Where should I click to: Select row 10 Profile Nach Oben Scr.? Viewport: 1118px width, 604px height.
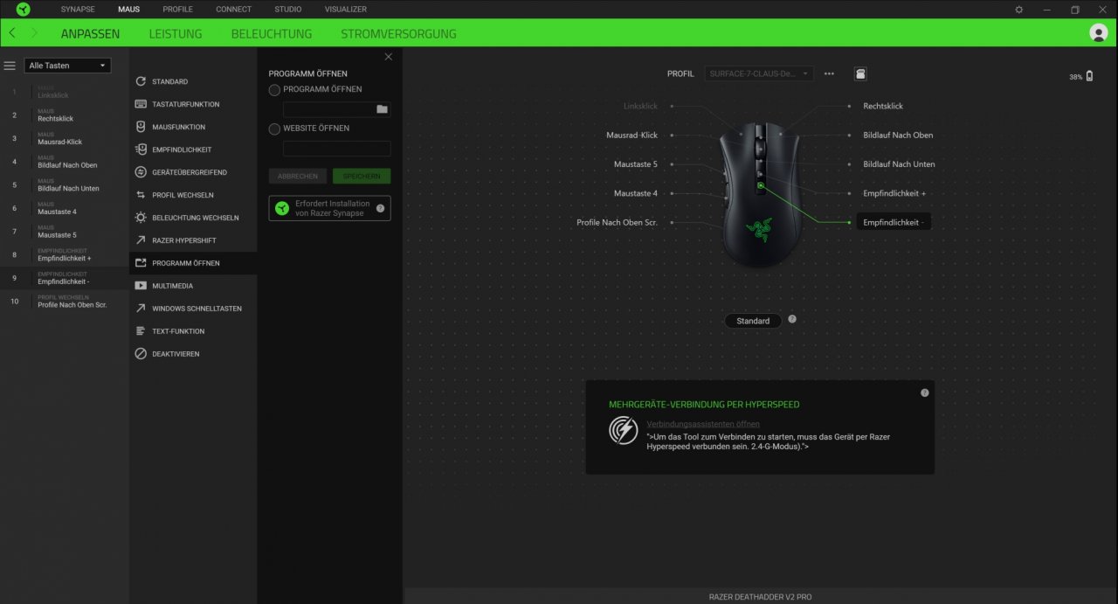point(65,301)
